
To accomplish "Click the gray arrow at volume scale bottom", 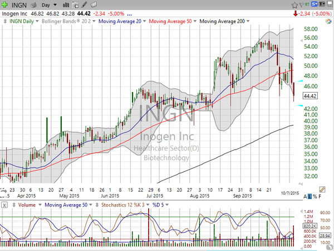I will [x=301, y=248].
